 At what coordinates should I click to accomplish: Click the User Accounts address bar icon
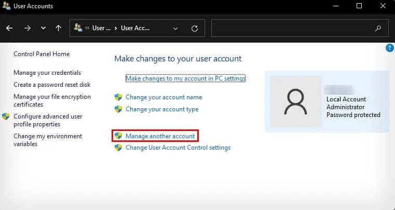78,28
